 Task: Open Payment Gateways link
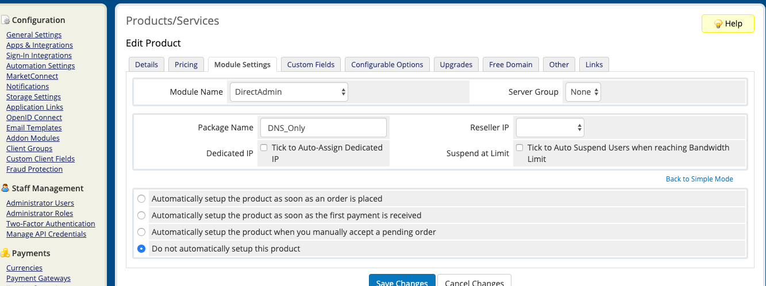(x=39, y=279)
